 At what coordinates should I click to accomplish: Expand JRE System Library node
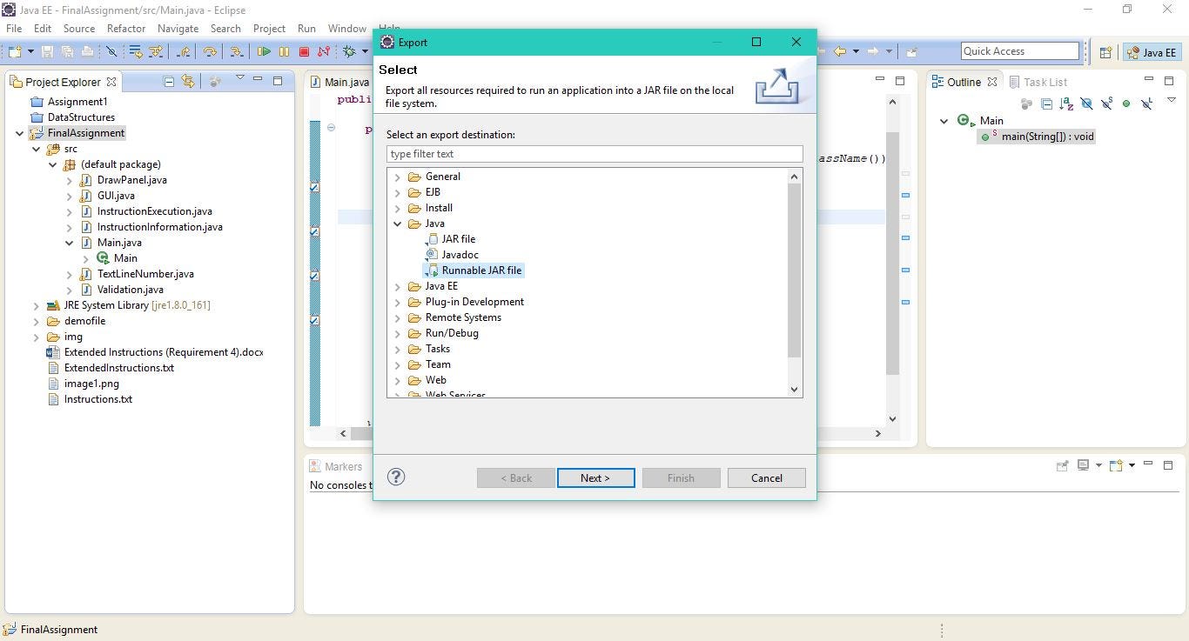point(36,305)
